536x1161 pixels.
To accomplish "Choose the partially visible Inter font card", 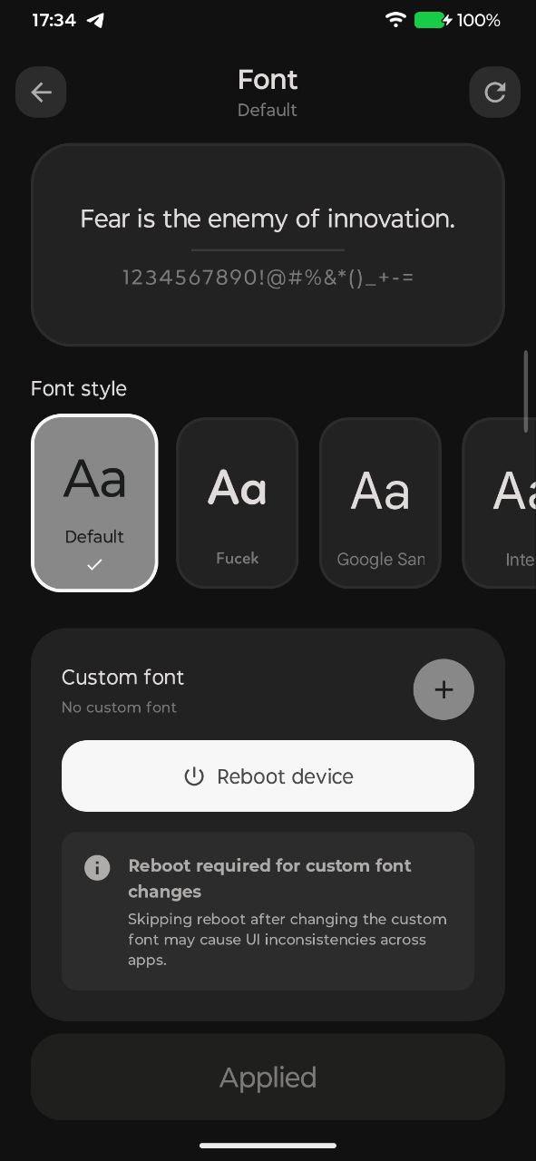I will click(x=500, y=502).
